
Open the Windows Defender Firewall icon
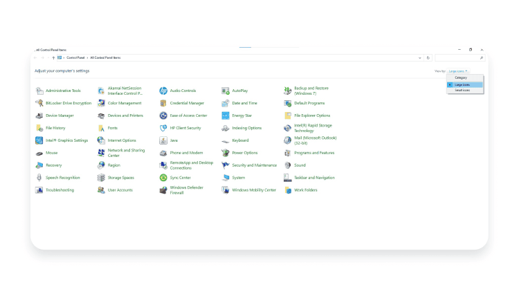[163, 190]
